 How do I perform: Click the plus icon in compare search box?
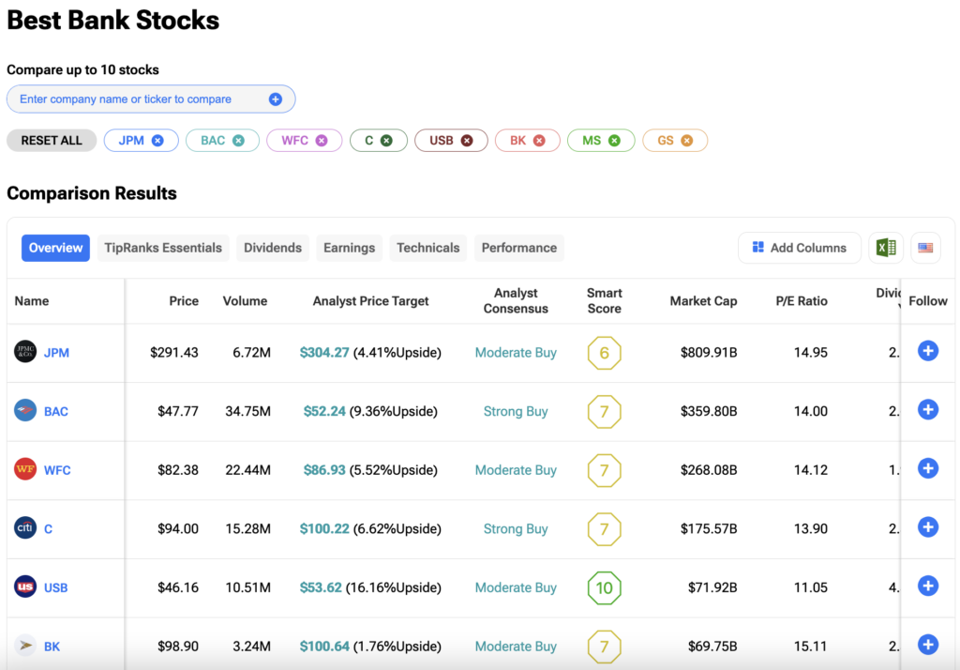click(x=276, y=99)
